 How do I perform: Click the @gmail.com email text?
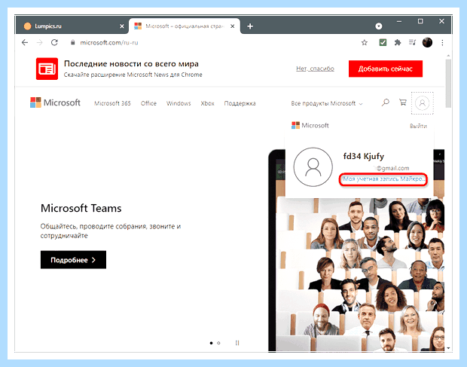pos(392,168)
